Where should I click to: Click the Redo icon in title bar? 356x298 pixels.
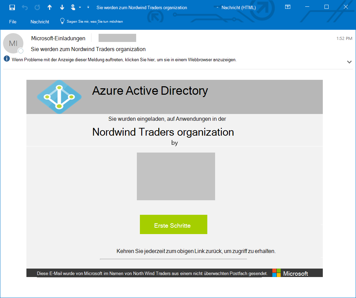(37, 7)
